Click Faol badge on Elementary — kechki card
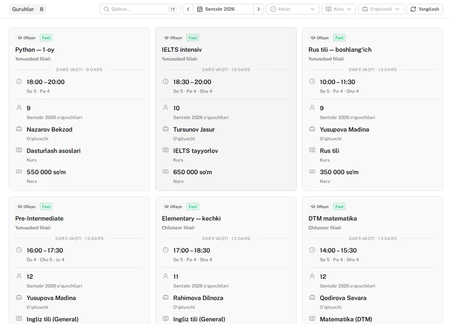452x324 pixels. (x=193, y=206)
